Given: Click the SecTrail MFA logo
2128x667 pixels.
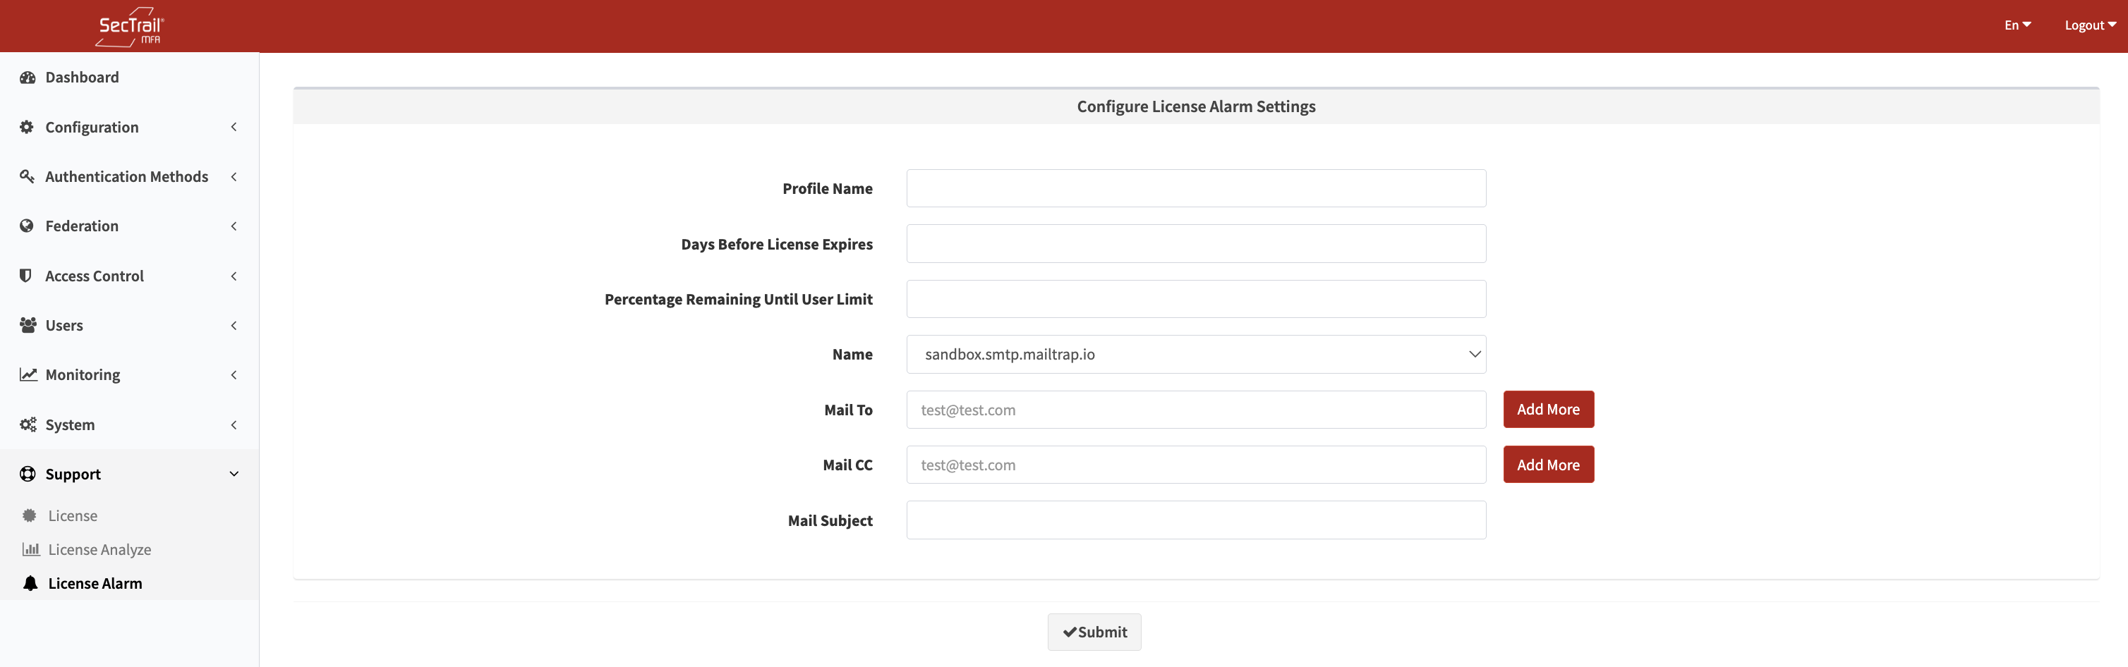Looking at the screenshot, I should (130, 26).
